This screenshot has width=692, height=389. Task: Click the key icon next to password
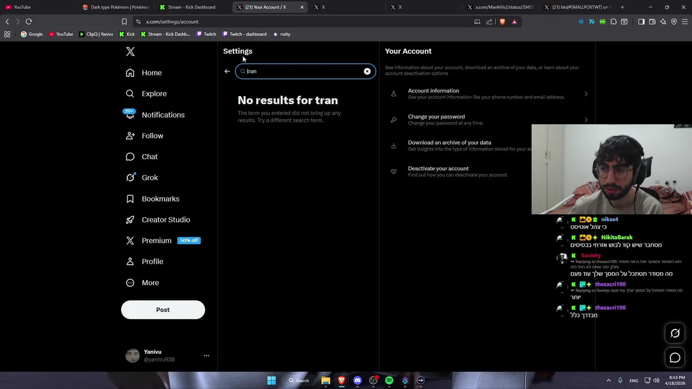pos(394,120)
